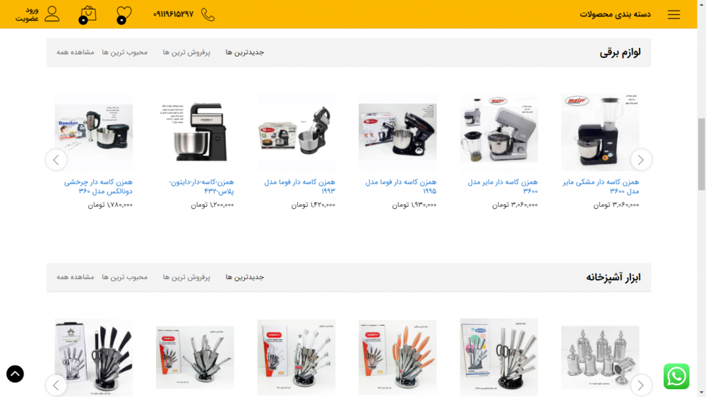Advance kitchen tools carousel with right arrow
This screenshot has width=706, height=397.
(641, 385)
